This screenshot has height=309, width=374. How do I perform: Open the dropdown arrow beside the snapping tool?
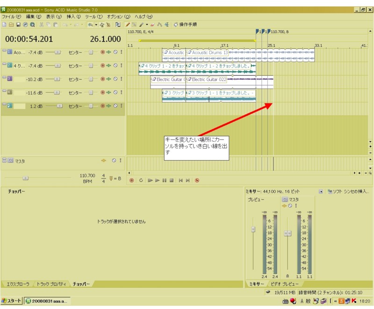tap(96, 25)
